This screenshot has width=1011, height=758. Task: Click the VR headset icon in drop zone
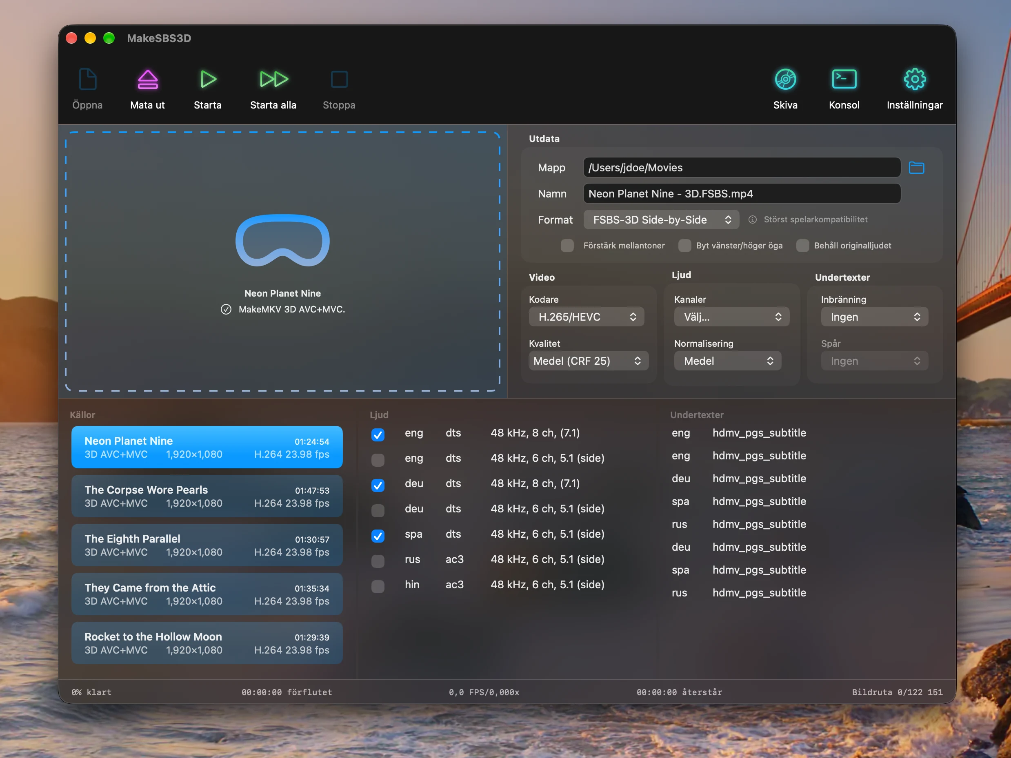point(282,240)
